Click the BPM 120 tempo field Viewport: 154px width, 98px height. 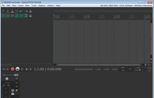pyautogui.click(x=123, y=69)
